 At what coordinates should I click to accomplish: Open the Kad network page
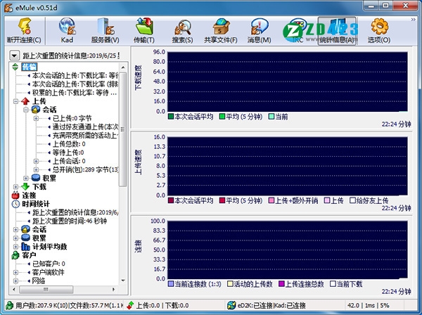tap(68, 30)
